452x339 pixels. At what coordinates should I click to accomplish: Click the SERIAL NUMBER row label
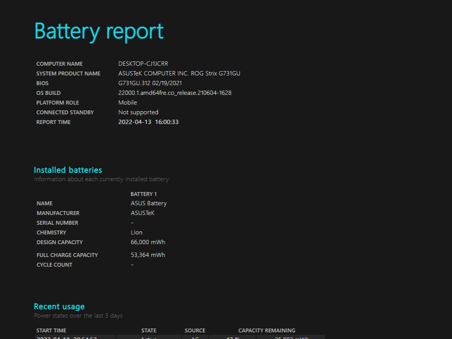click(x=57, y=223)
